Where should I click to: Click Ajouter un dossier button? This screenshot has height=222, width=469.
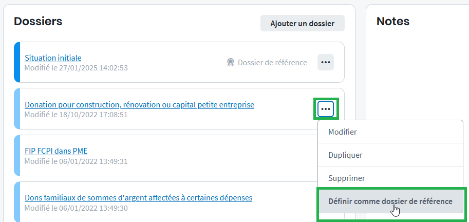302,23
